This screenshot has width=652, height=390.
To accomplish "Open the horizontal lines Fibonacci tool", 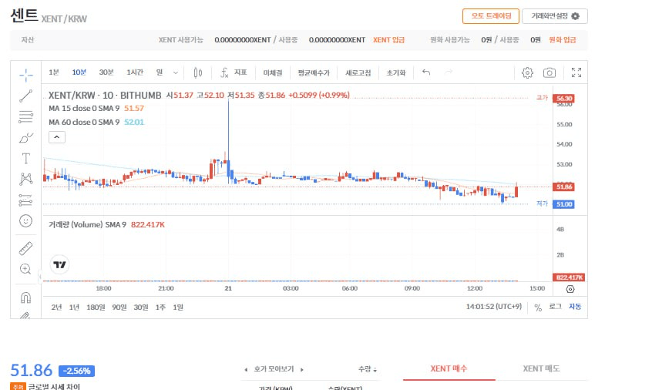I will click(25, 117).
